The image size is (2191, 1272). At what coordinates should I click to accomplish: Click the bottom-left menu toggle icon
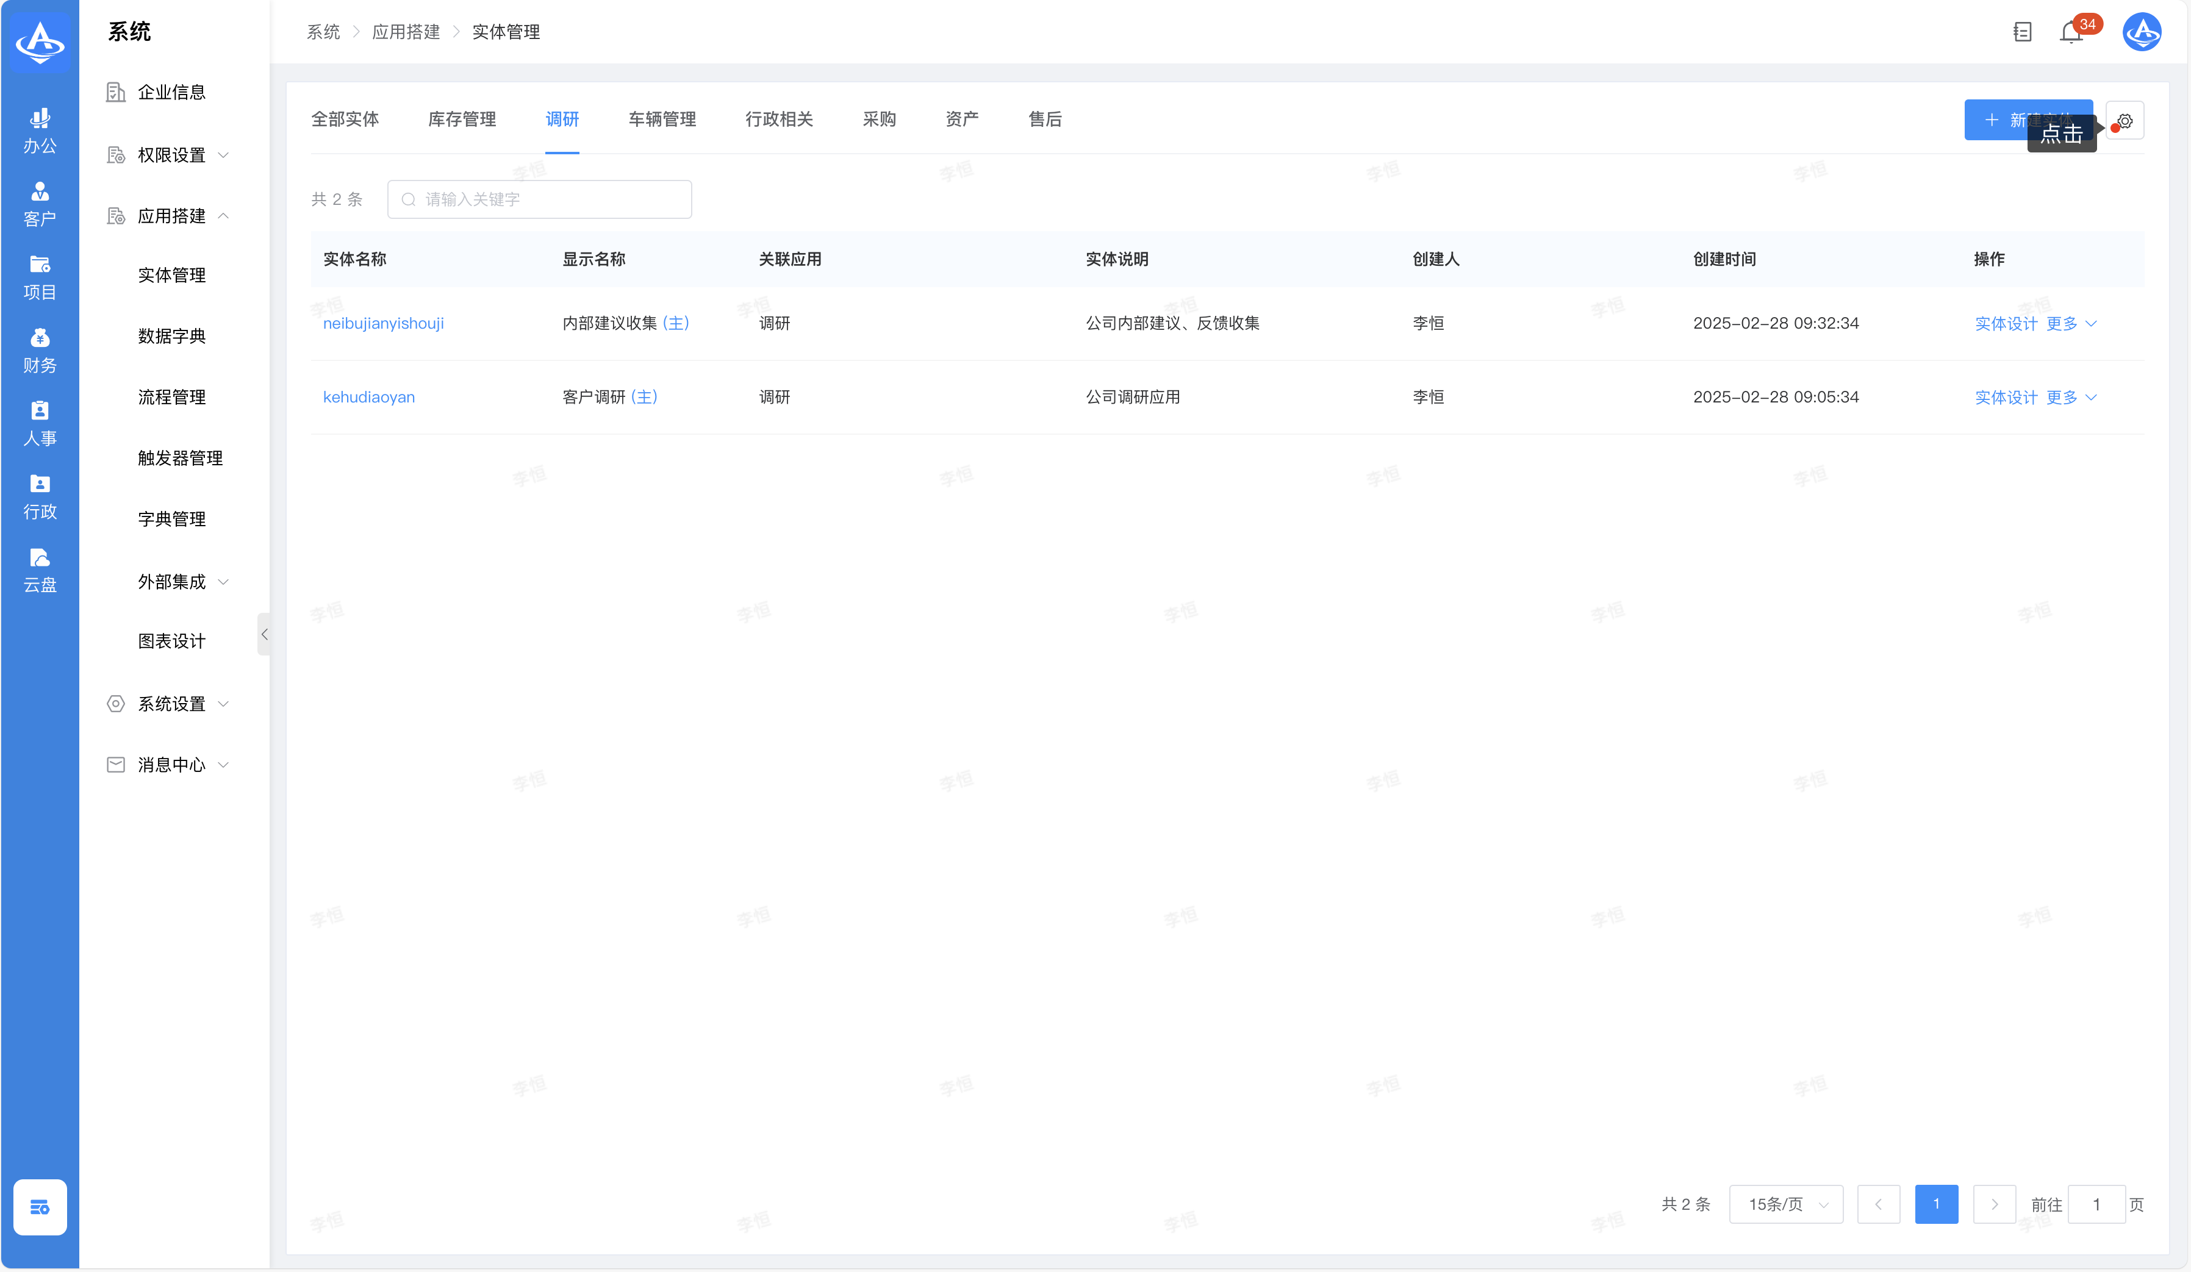[x=40, y=1207]
